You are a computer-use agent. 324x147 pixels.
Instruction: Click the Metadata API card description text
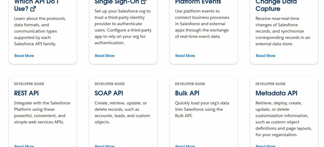click(283, 119)
